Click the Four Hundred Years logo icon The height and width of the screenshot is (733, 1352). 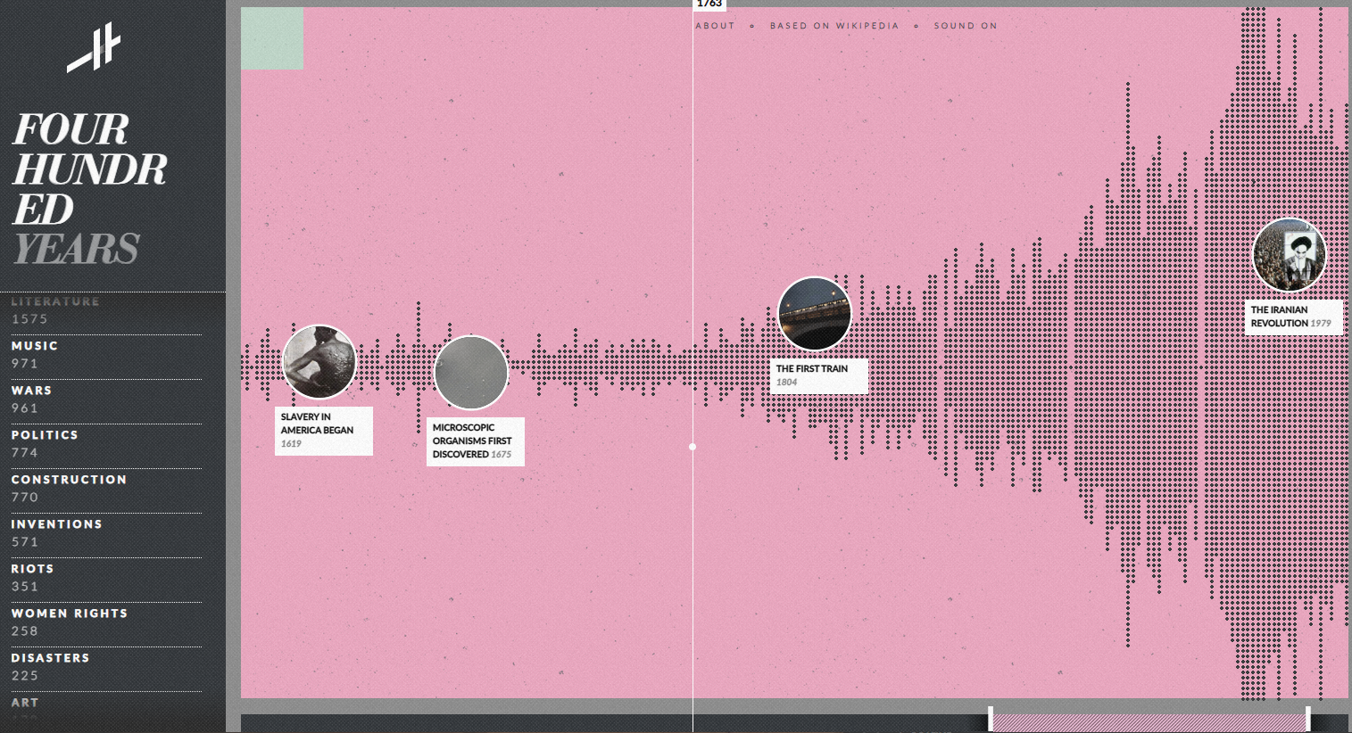94,47
